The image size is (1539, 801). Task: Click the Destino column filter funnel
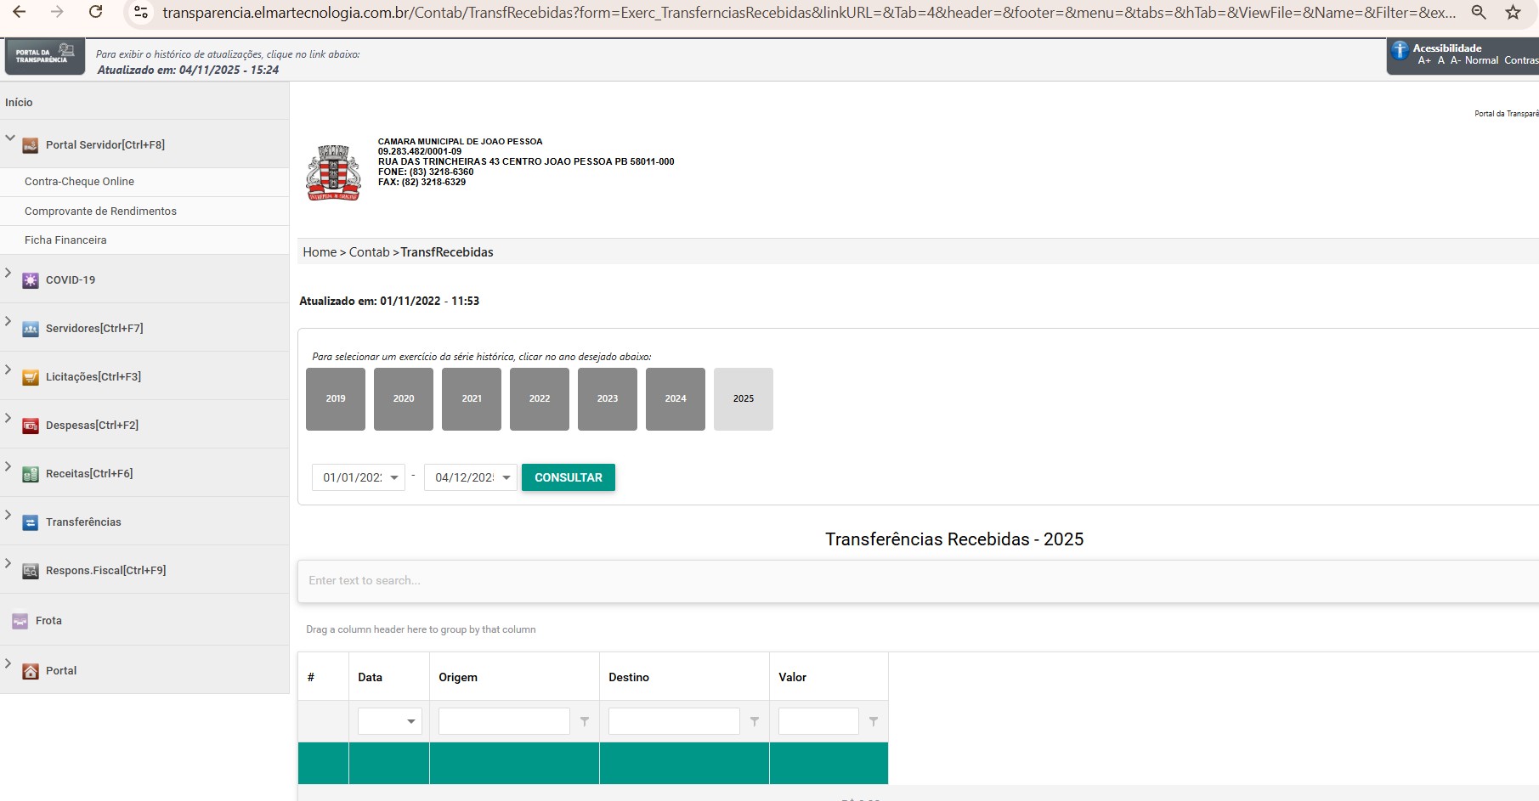pos(755,721)
